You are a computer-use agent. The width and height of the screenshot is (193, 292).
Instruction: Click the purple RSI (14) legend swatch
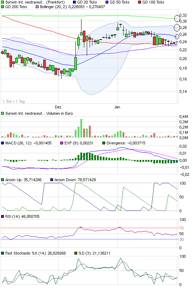[x=2, y=216]
